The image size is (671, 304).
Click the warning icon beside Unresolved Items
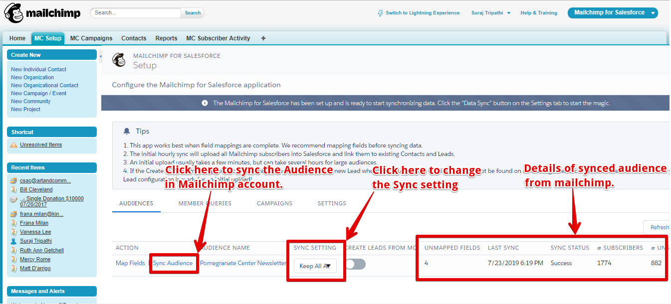click(x=14, y=145)
